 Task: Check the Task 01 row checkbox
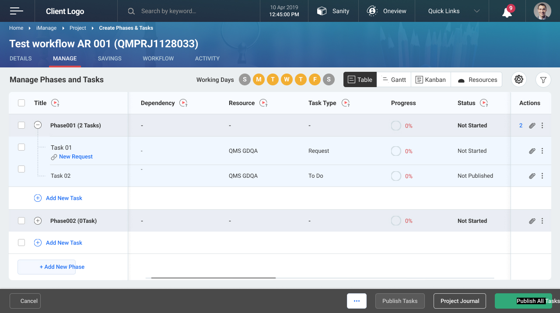[x=21, y=147]
